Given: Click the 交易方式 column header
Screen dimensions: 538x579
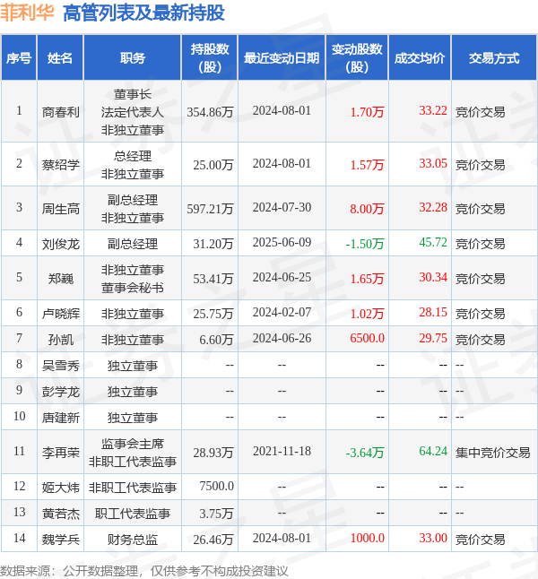Looking at the screenshot, I should tap(494, 58).
